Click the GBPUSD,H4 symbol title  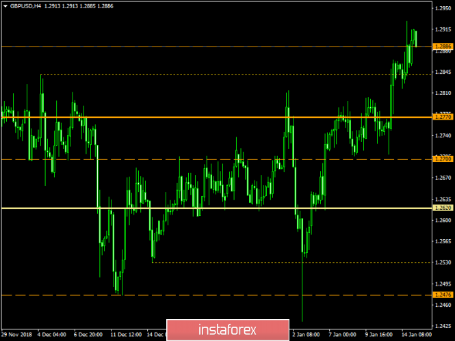(26, 4)
